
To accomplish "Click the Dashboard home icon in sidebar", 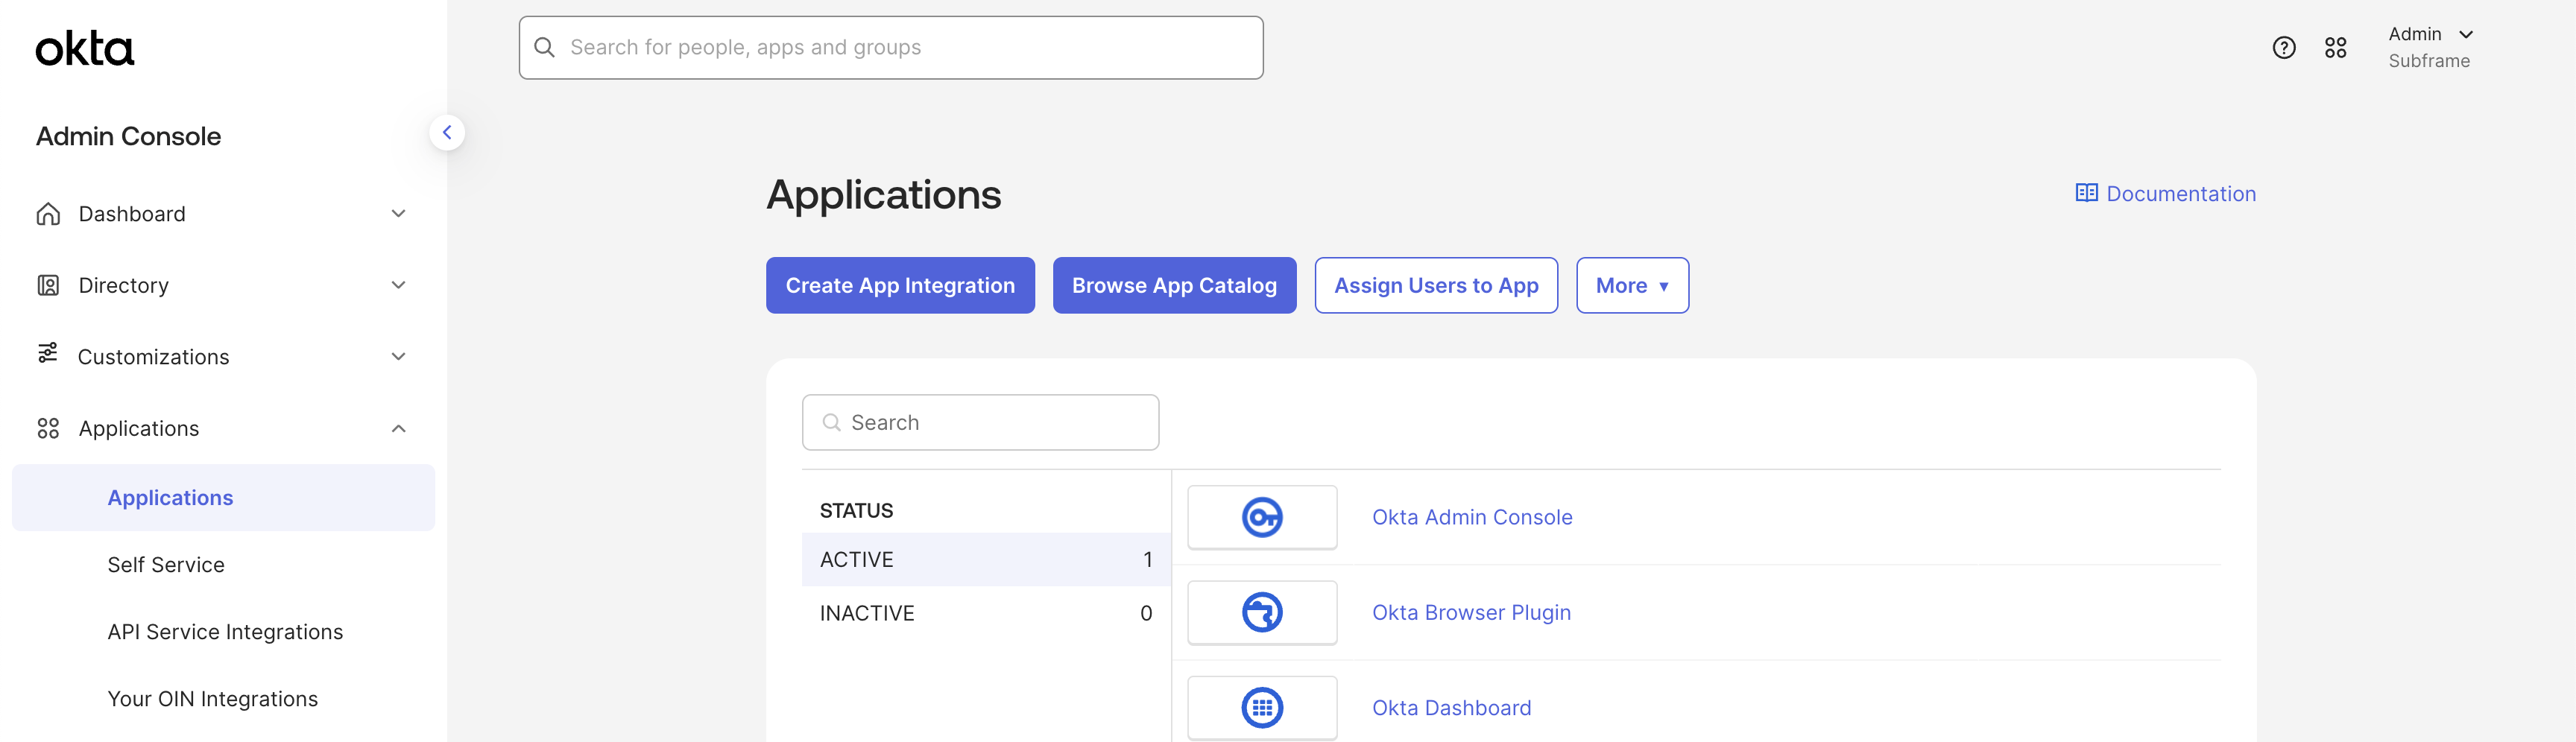I will (x=47, y=213).
